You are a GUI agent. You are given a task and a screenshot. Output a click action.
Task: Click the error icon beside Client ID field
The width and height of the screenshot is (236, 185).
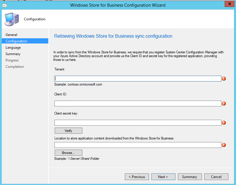[x=224, y=104]
